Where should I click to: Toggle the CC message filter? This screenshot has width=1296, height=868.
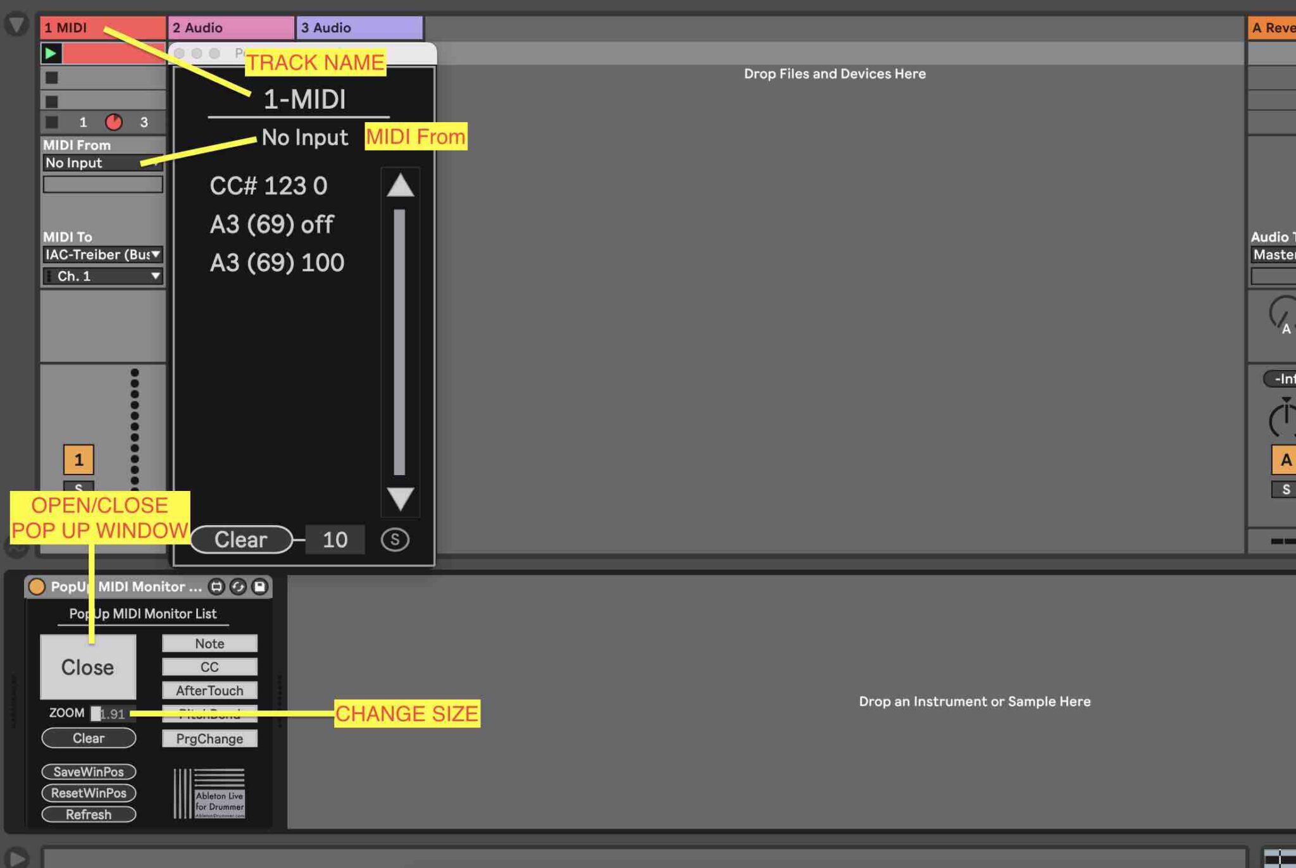209,666
